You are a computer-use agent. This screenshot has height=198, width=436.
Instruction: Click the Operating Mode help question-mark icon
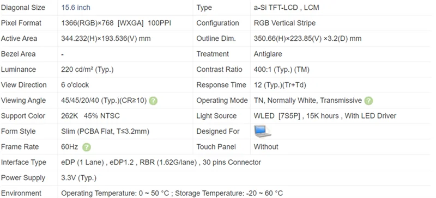[x=368, y=101]
